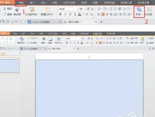Image resolution: width=155 pixels, height=117 pixels.
Task: Expand New Slide (新建幻灯片) dropdown arrow
Action: point(54,14)
